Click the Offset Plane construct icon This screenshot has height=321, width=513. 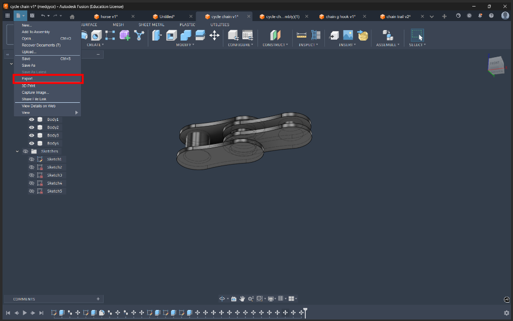coord(275,35)
